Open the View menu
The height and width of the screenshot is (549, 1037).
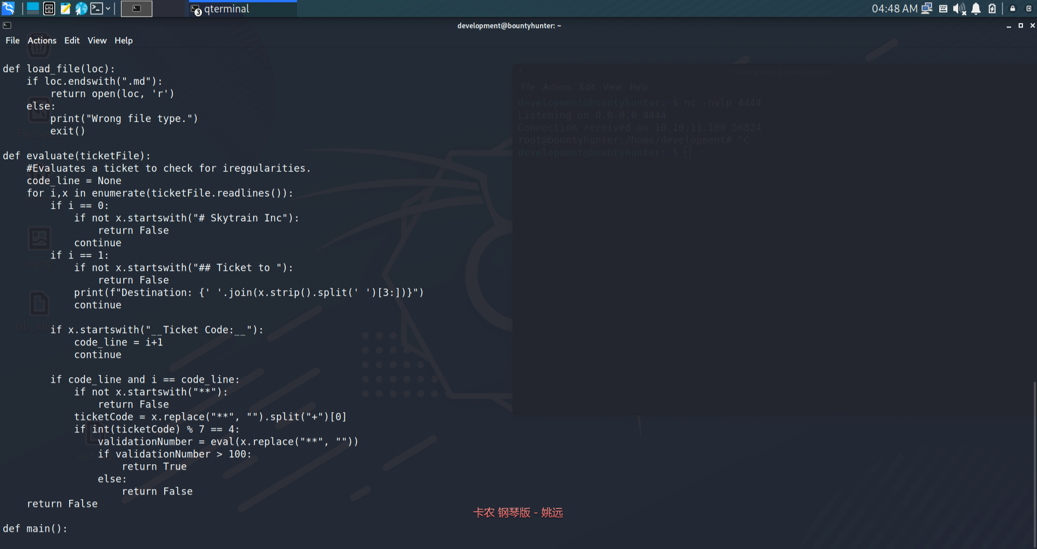click(x=97, y=40)
